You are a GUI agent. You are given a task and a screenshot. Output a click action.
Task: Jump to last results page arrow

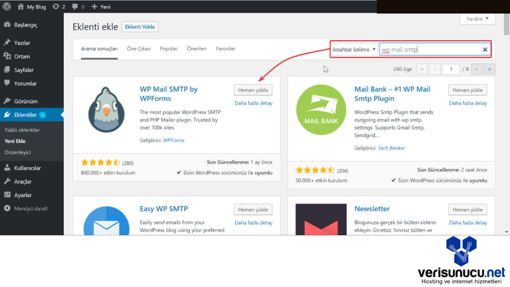click(x=490, y=69)
